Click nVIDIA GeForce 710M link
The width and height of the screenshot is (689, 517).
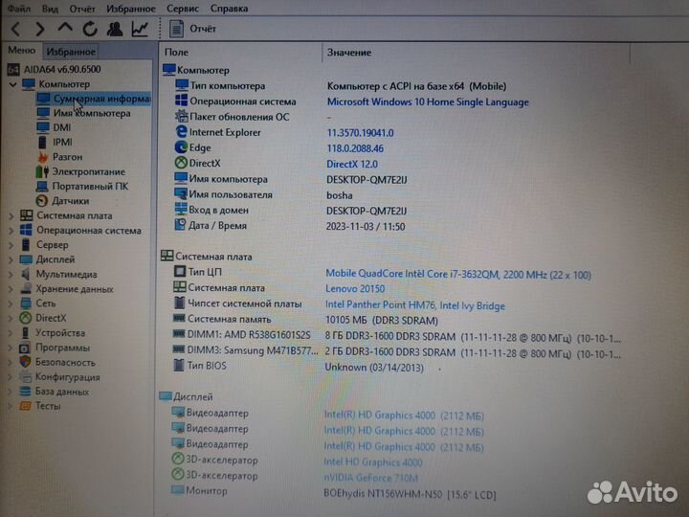(x=370, y=478)
